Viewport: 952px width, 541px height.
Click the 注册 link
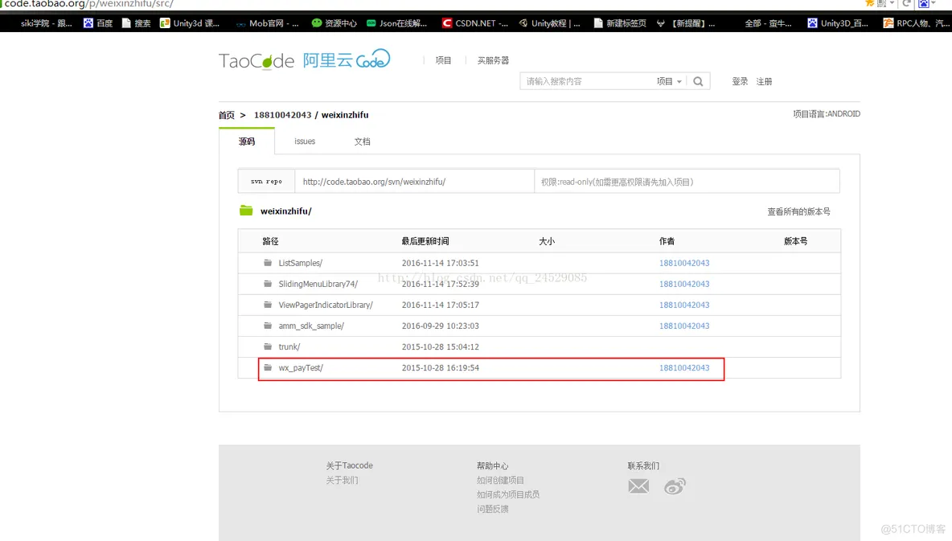pos(764,81)
